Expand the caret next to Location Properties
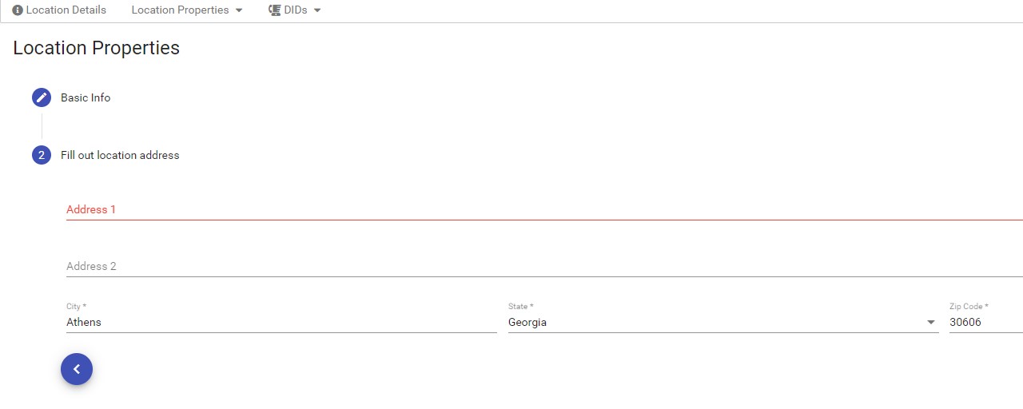This screenshot has width=1023, height=409. [x=239, y=10]
